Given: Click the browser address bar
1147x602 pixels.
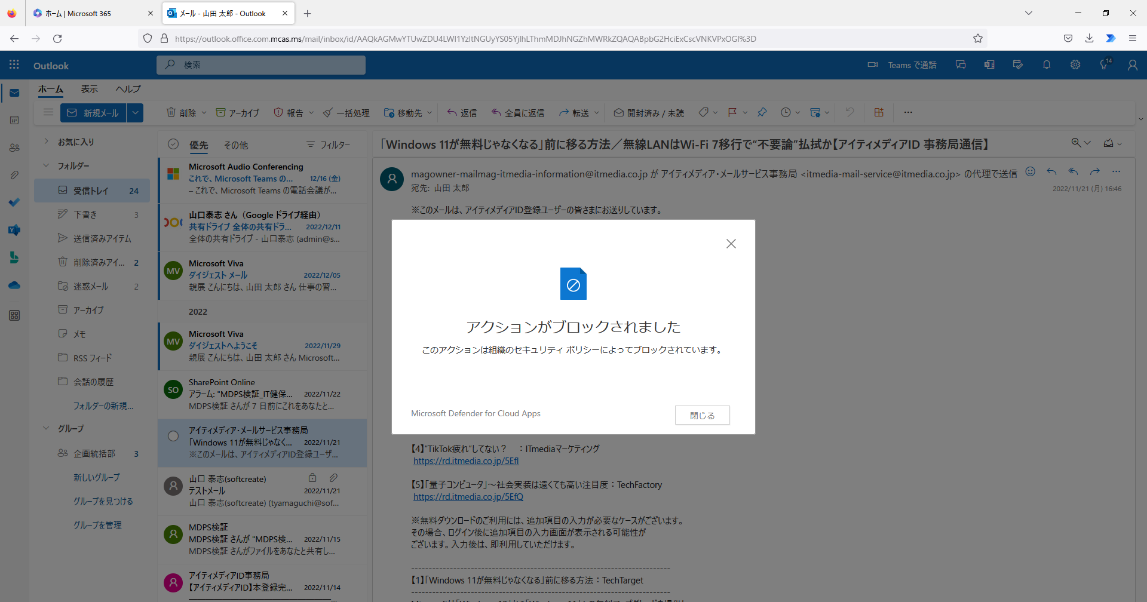Looking at the screenshot, I should [x=562, y=38].
